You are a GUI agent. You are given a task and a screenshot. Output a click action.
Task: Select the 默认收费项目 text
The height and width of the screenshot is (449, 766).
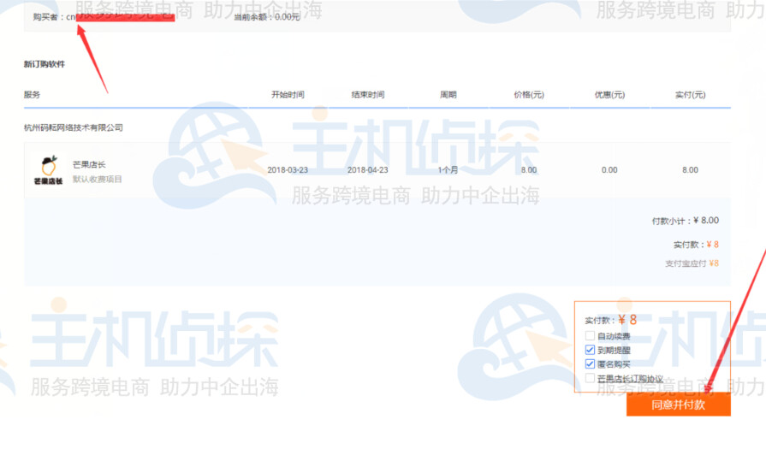(98, 179)
